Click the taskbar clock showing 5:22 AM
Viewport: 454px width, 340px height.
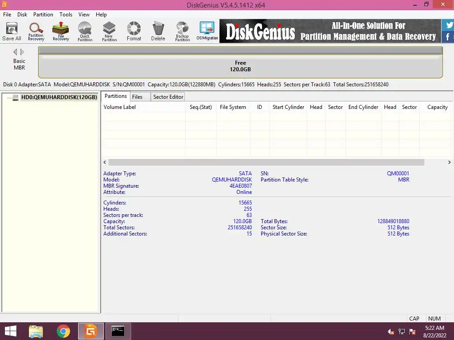434,331
